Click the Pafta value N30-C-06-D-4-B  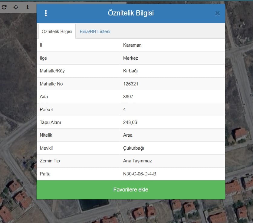click(x=140, y=174)
